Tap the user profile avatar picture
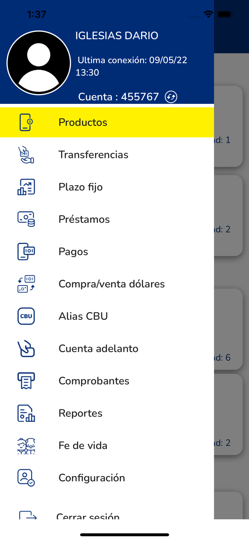 click(x=38, y=62)
